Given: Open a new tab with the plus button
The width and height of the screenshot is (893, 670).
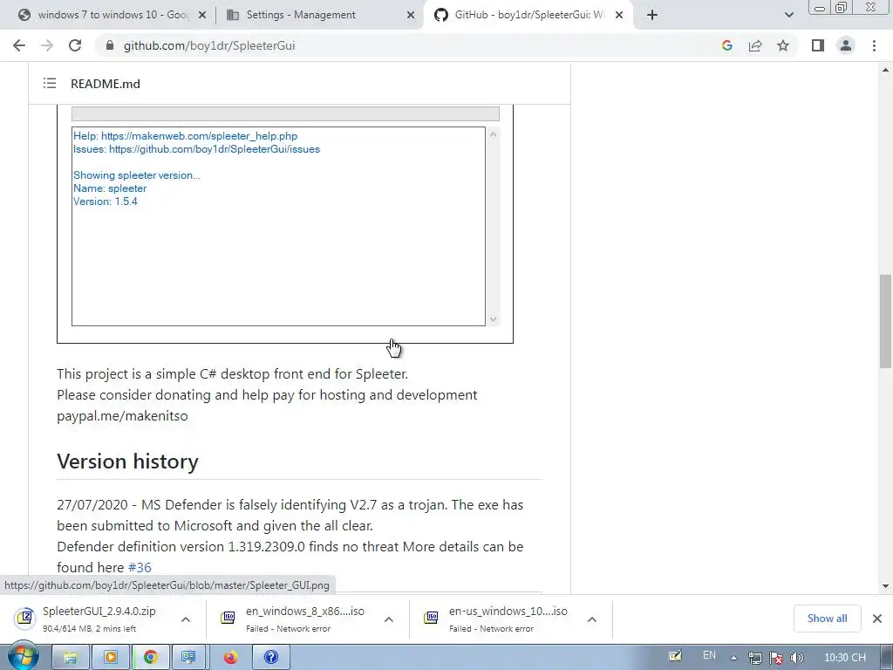Looking at the screenshot, I should pyautogui.click(x=652, y=15).
